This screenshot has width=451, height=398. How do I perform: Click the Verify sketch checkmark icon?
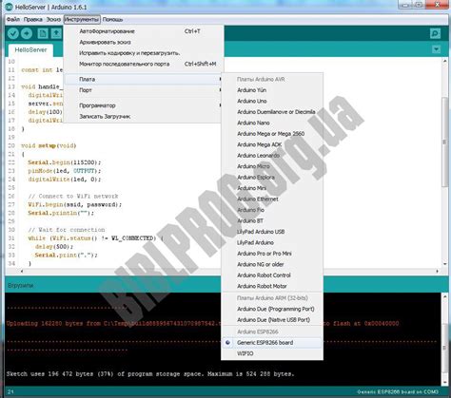pyautogui.click(x=13, y=33)
